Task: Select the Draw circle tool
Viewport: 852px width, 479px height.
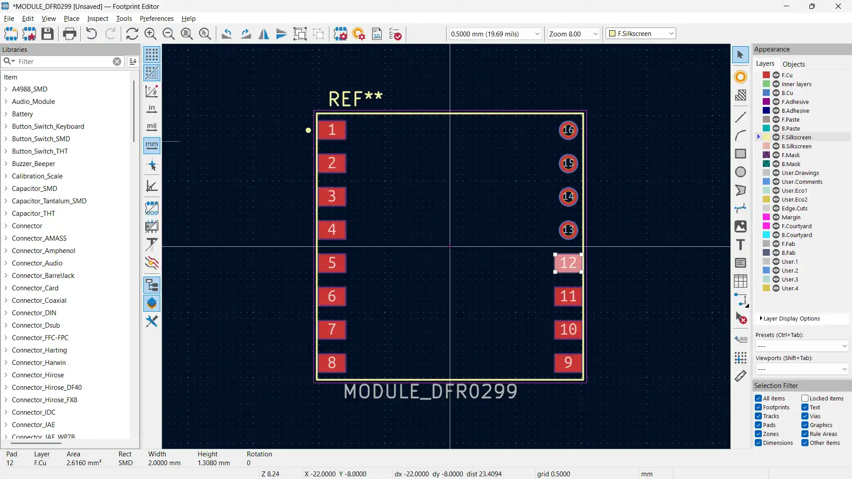Action: [740, 172]
